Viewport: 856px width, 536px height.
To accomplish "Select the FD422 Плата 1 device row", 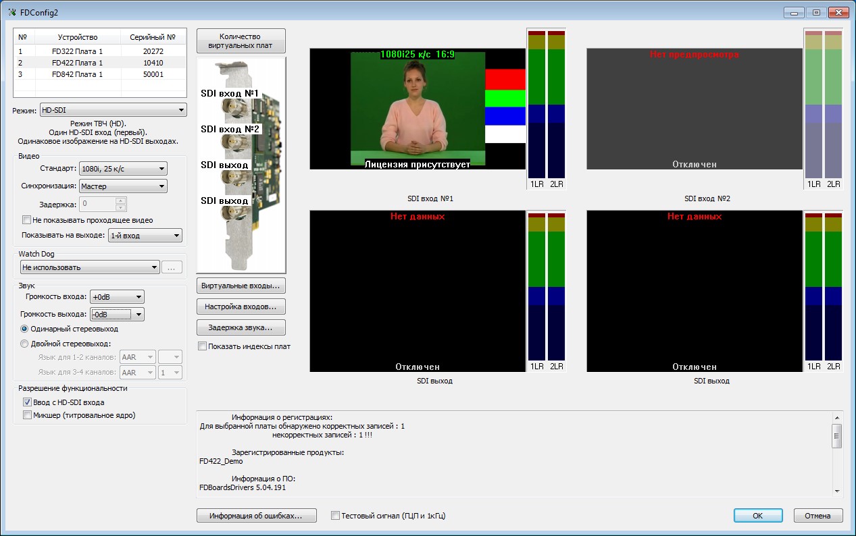I will point(100,63).
